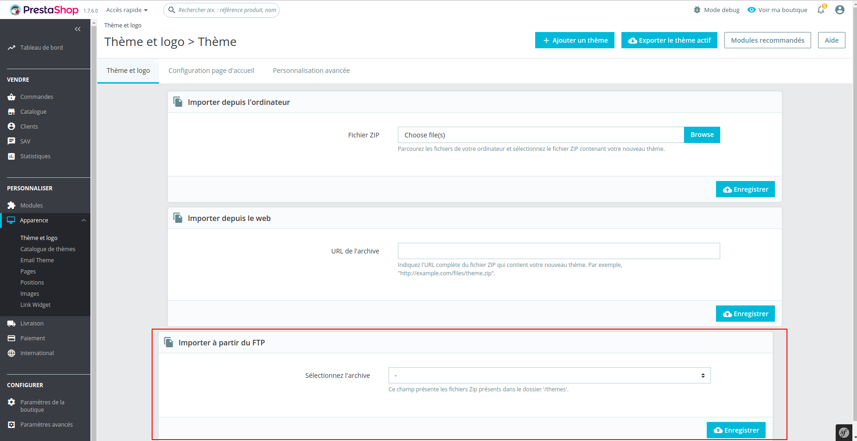The image size is (857, 441).
Task: Click Browse to choose a ZIP file
Action: tap(701, 135)
